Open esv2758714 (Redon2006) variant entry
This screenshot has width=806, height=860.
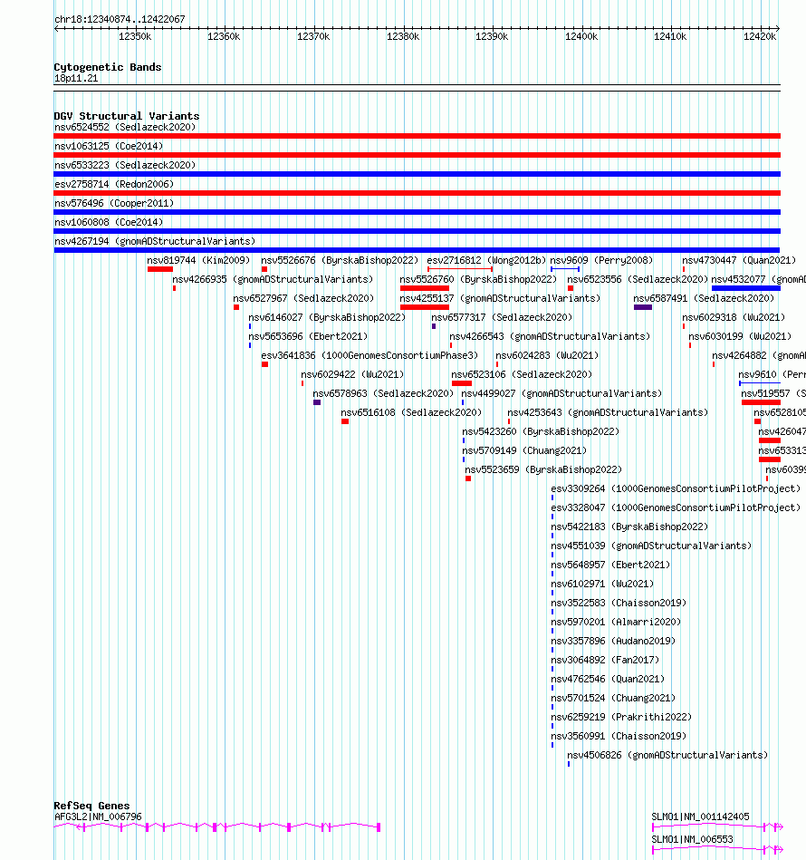(114, 184)
